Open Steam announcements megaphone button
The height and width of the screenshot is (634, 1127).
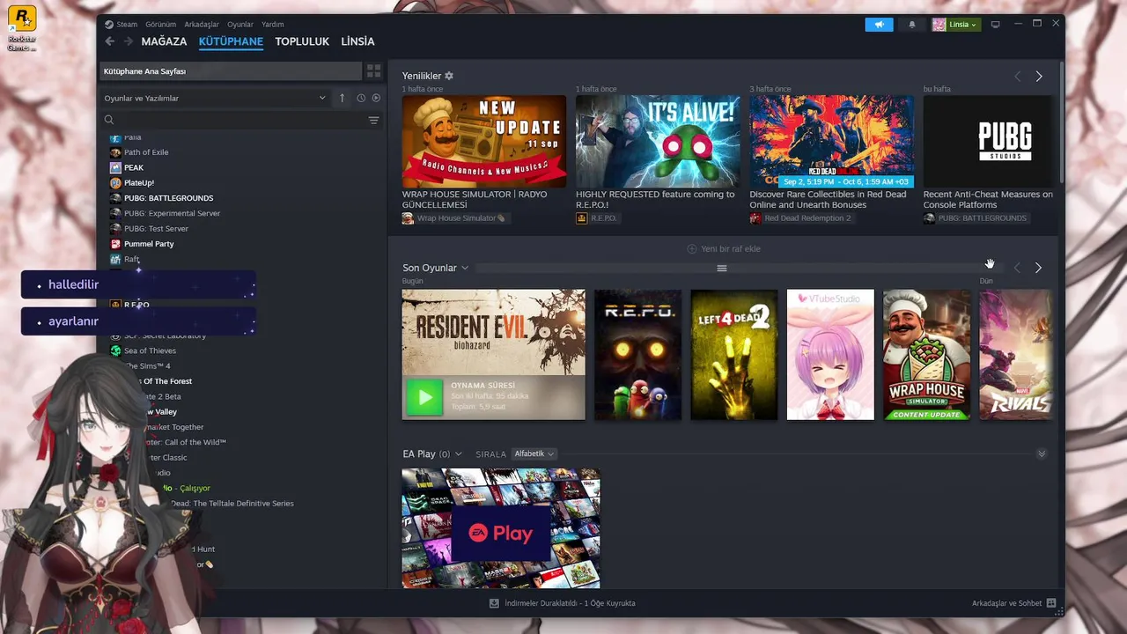(879, 25)
